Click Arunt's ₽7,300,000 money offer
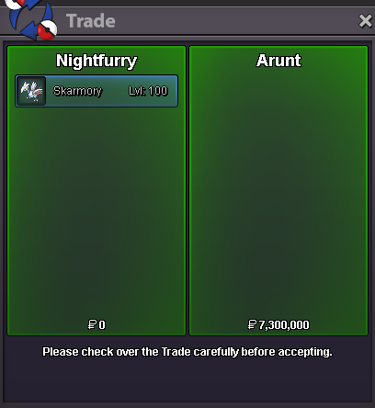 coord(278,324)
